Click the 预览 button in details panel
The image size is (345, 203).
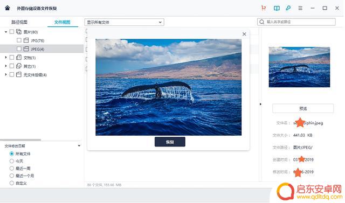pyautogui.click(x=303, y=109)
